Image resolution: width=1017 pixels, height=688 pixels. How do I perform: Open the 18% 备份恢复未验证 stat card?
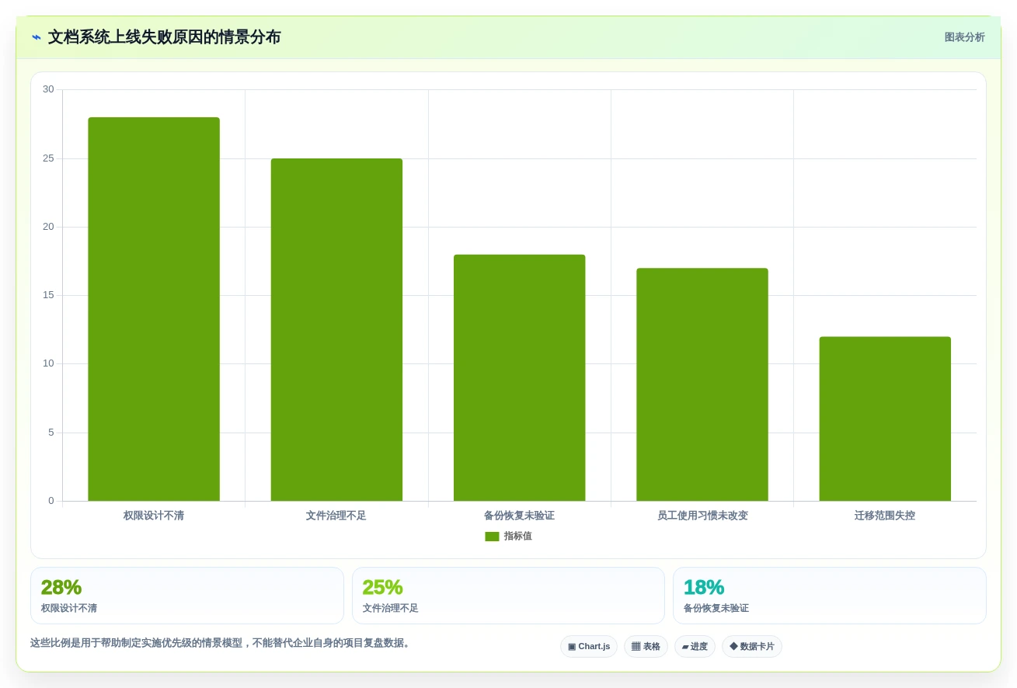pos(830,596)
